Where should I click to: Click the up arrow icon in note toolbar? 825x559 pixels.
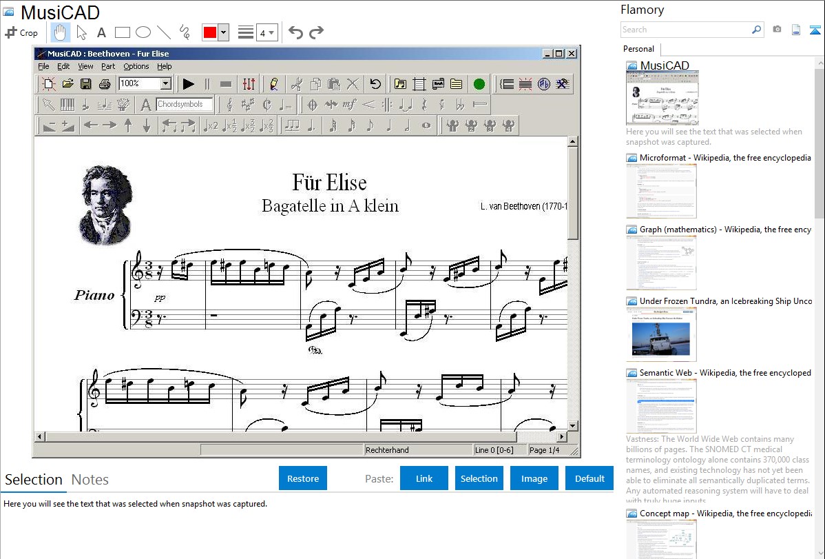[x=128, y=125]
